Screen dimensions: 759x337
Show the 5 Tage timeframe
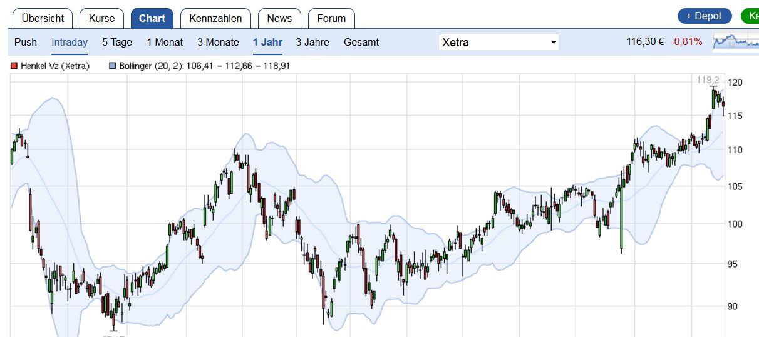pyautogui.click(x=117, y=43)
